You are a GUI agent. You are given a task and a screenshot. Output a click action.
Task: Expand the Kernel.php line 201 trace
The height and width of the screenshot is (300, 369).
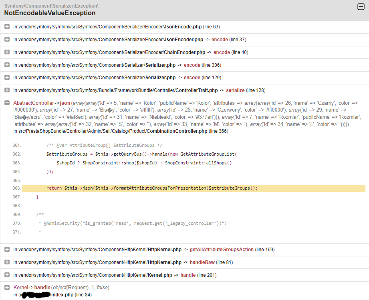pyautogui.click(x=7, y=275)
